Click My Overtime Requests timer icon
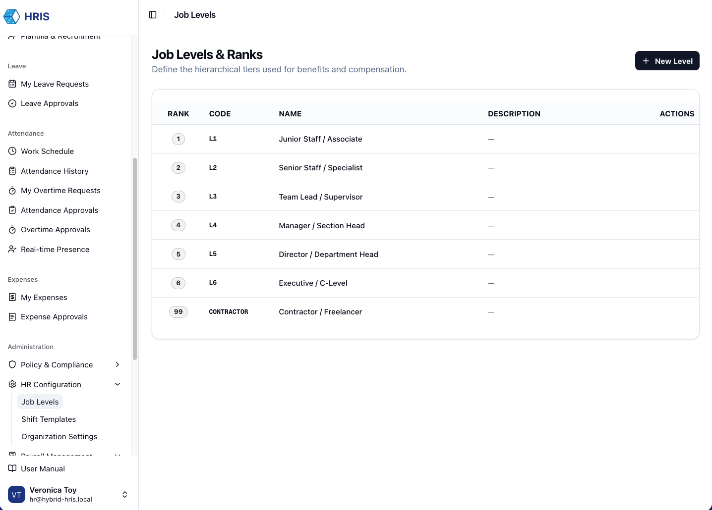 pyautogui.click(x=12, y=191)
